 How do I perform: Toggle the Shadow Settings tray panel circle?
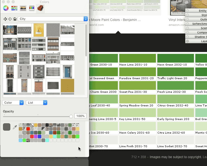pyautogui.click(x=187, y=37)
